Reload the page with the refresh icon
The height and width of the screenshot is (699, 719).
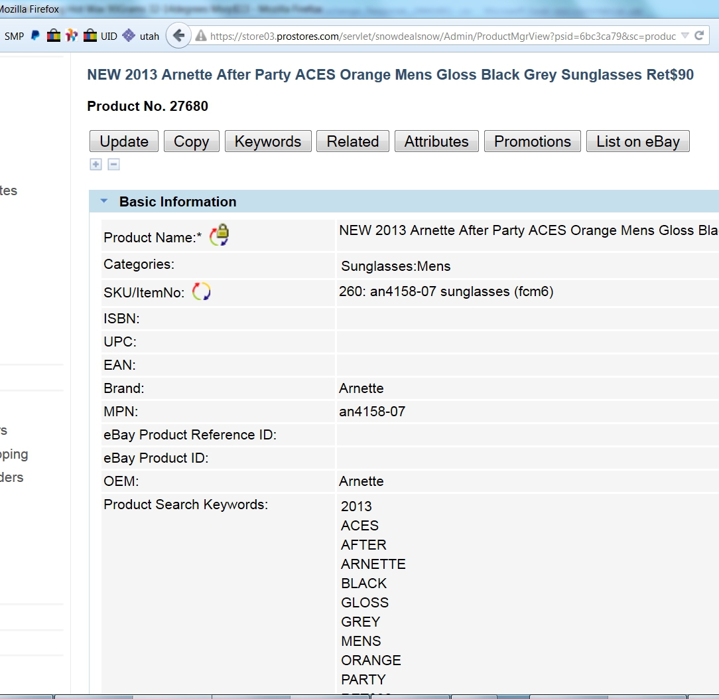click(699, 36)
